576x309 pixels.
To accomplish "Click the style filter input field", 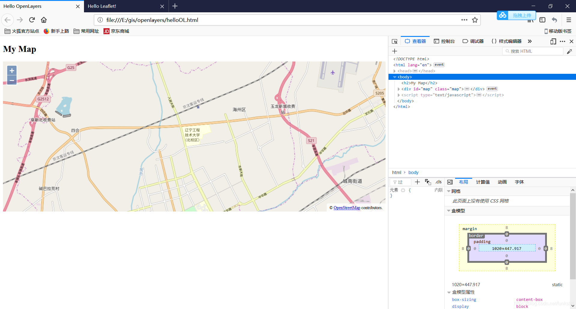I will [400, 182].
